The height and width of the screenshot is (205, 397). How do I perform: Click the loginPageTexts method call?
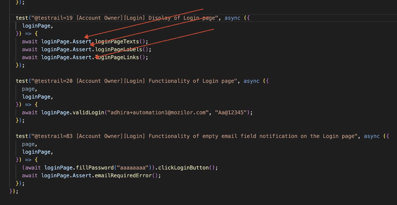pyautogui.click(x=117, y=42)
